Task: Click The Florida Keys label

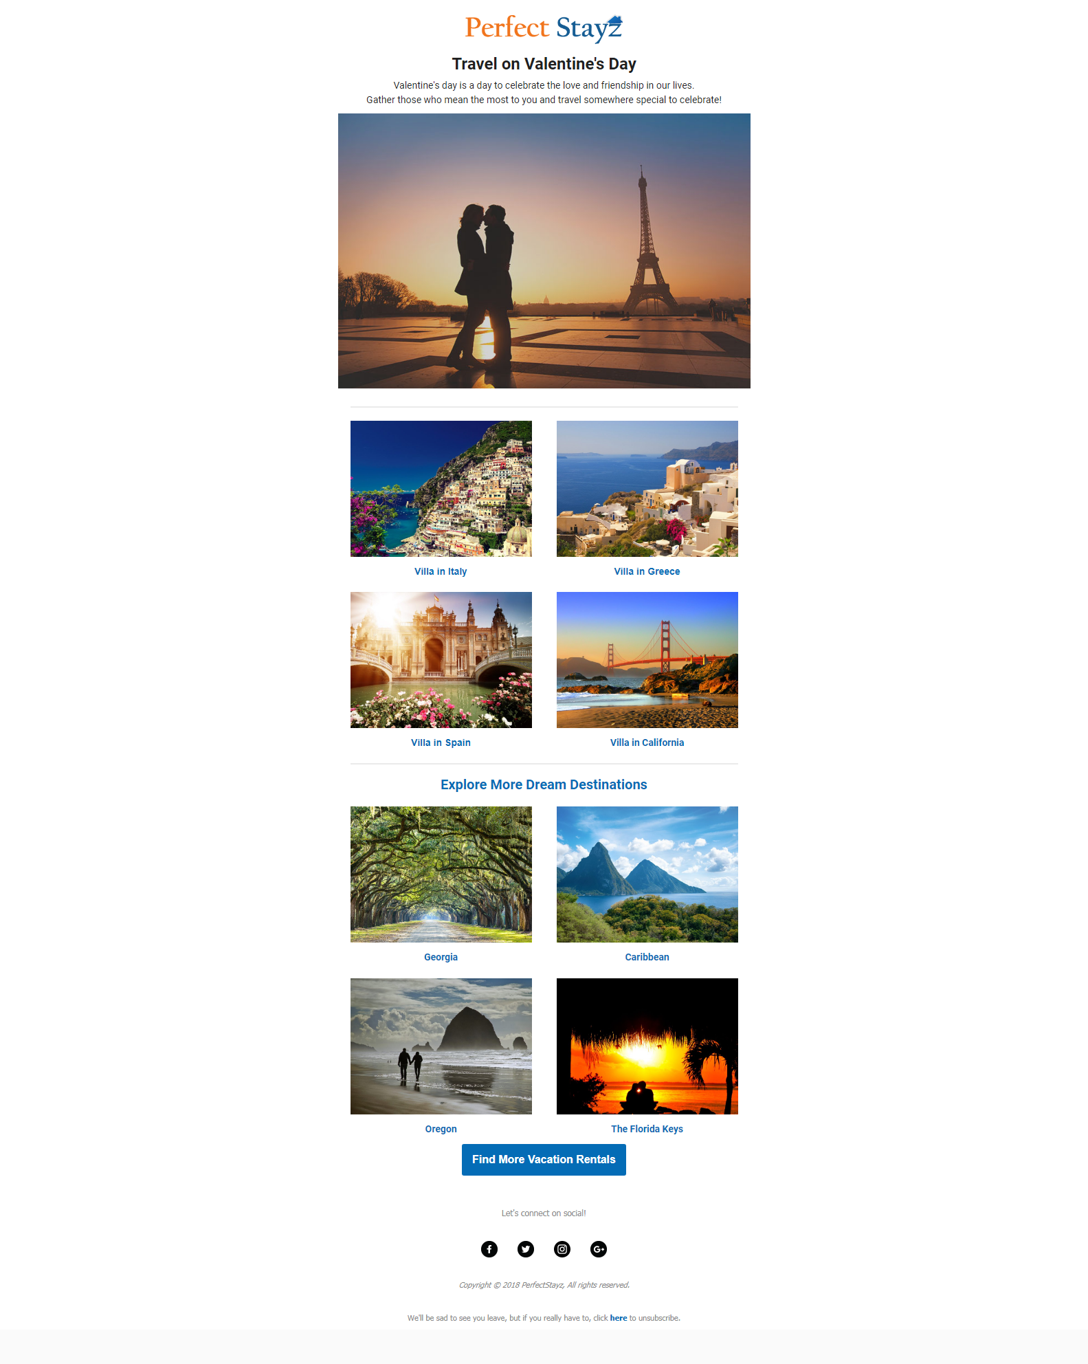Action: point(647,1129)
